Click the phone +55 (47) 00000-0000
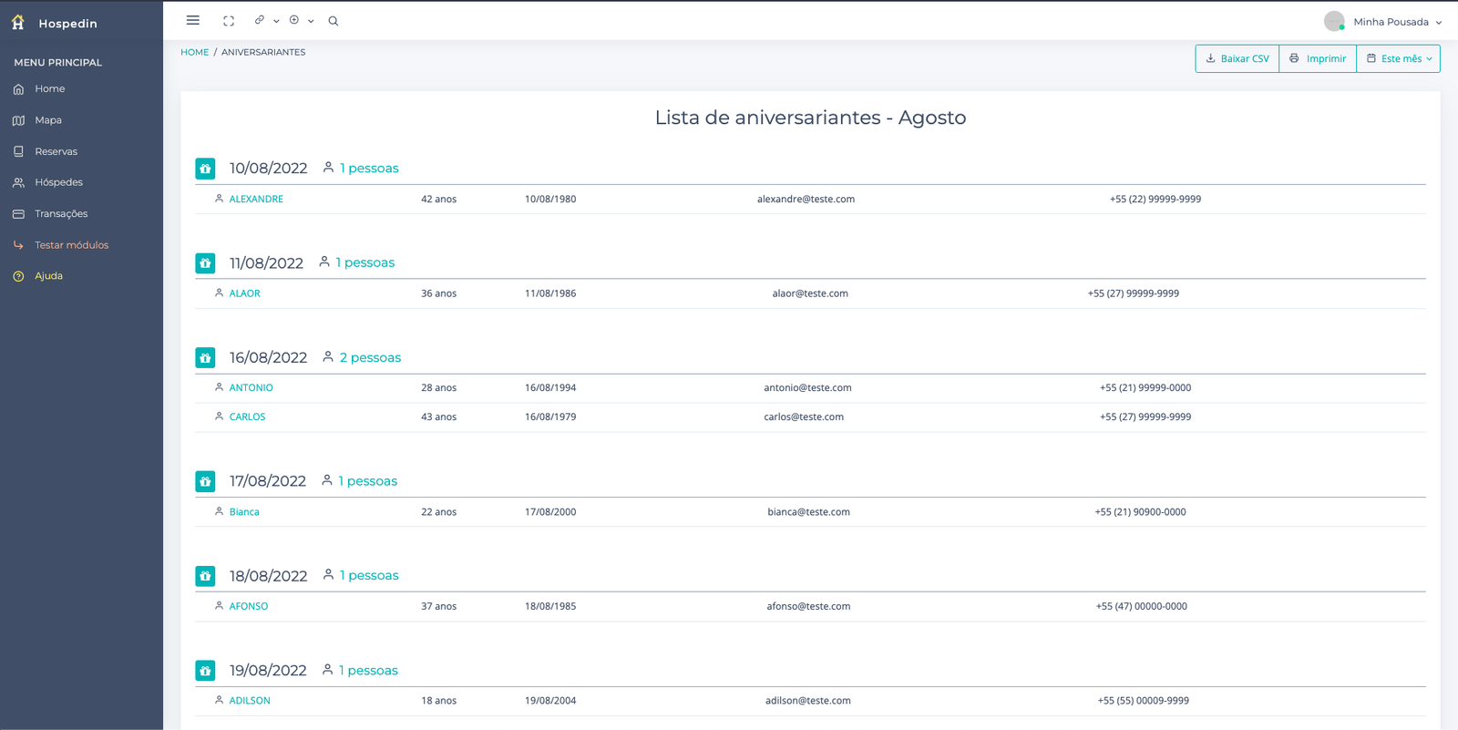This screenshot has width=1458, height=730. (x=1141, y=606)
